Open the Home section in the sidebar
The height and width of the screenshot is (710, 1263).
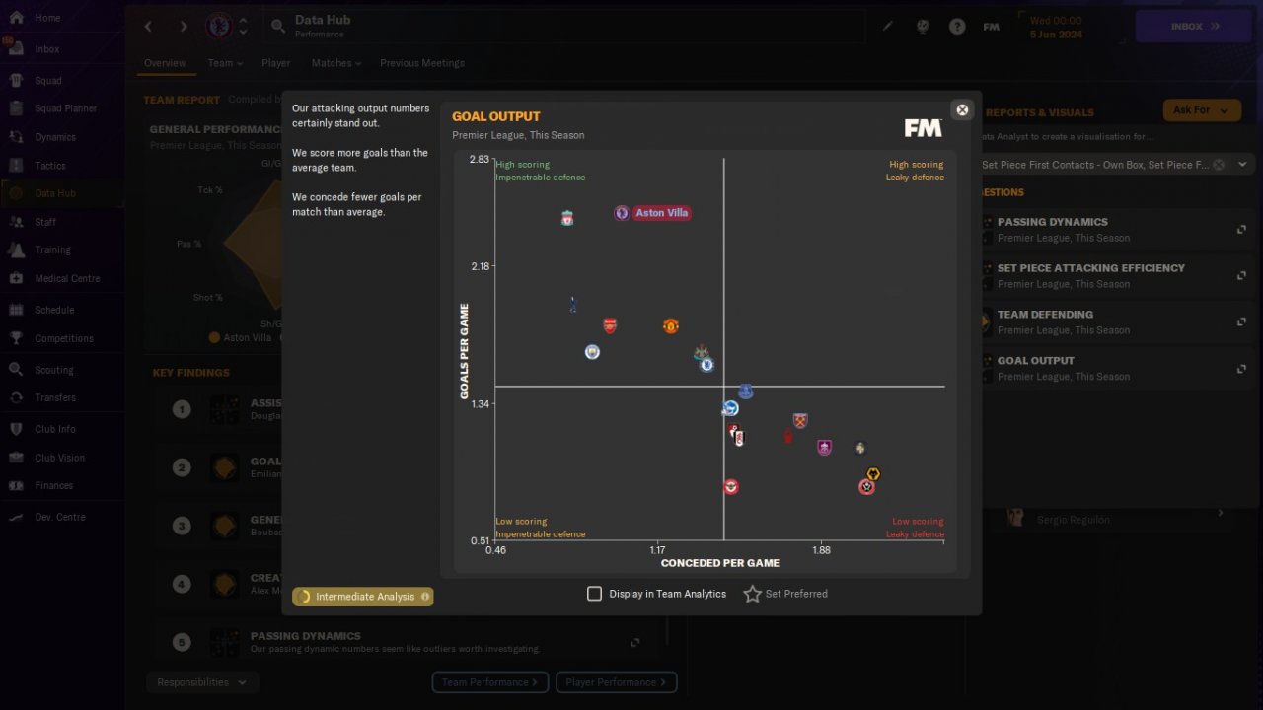(47, 18)
